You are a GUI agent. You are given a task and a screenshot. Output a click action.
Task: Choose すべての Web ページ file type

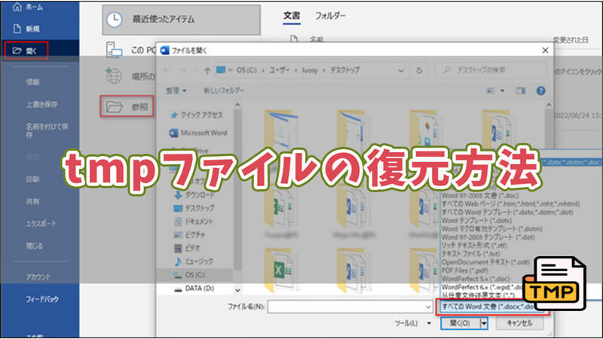(x=510, y=204)
